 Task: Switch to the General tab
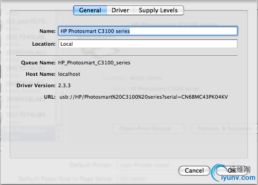pyautogui.click(x=90, y=10)
